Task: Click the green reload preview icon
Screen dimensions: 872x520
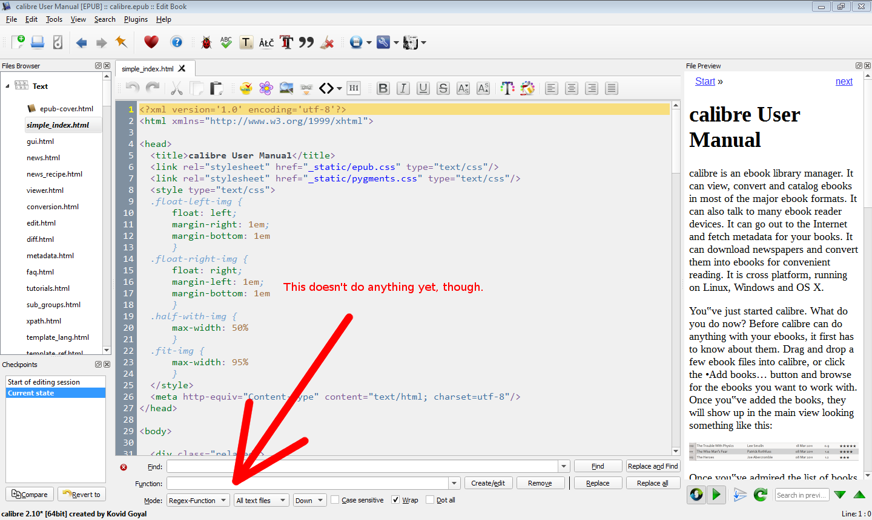Action: [761, 495]
